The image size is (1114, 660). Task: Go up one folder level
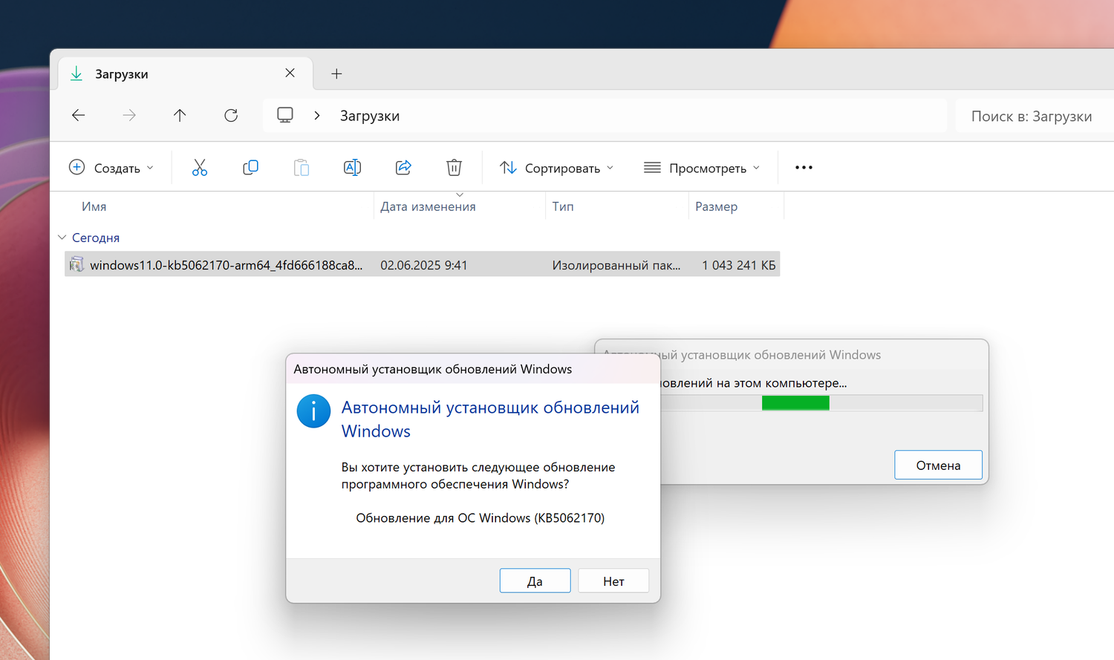coord(180,115)
